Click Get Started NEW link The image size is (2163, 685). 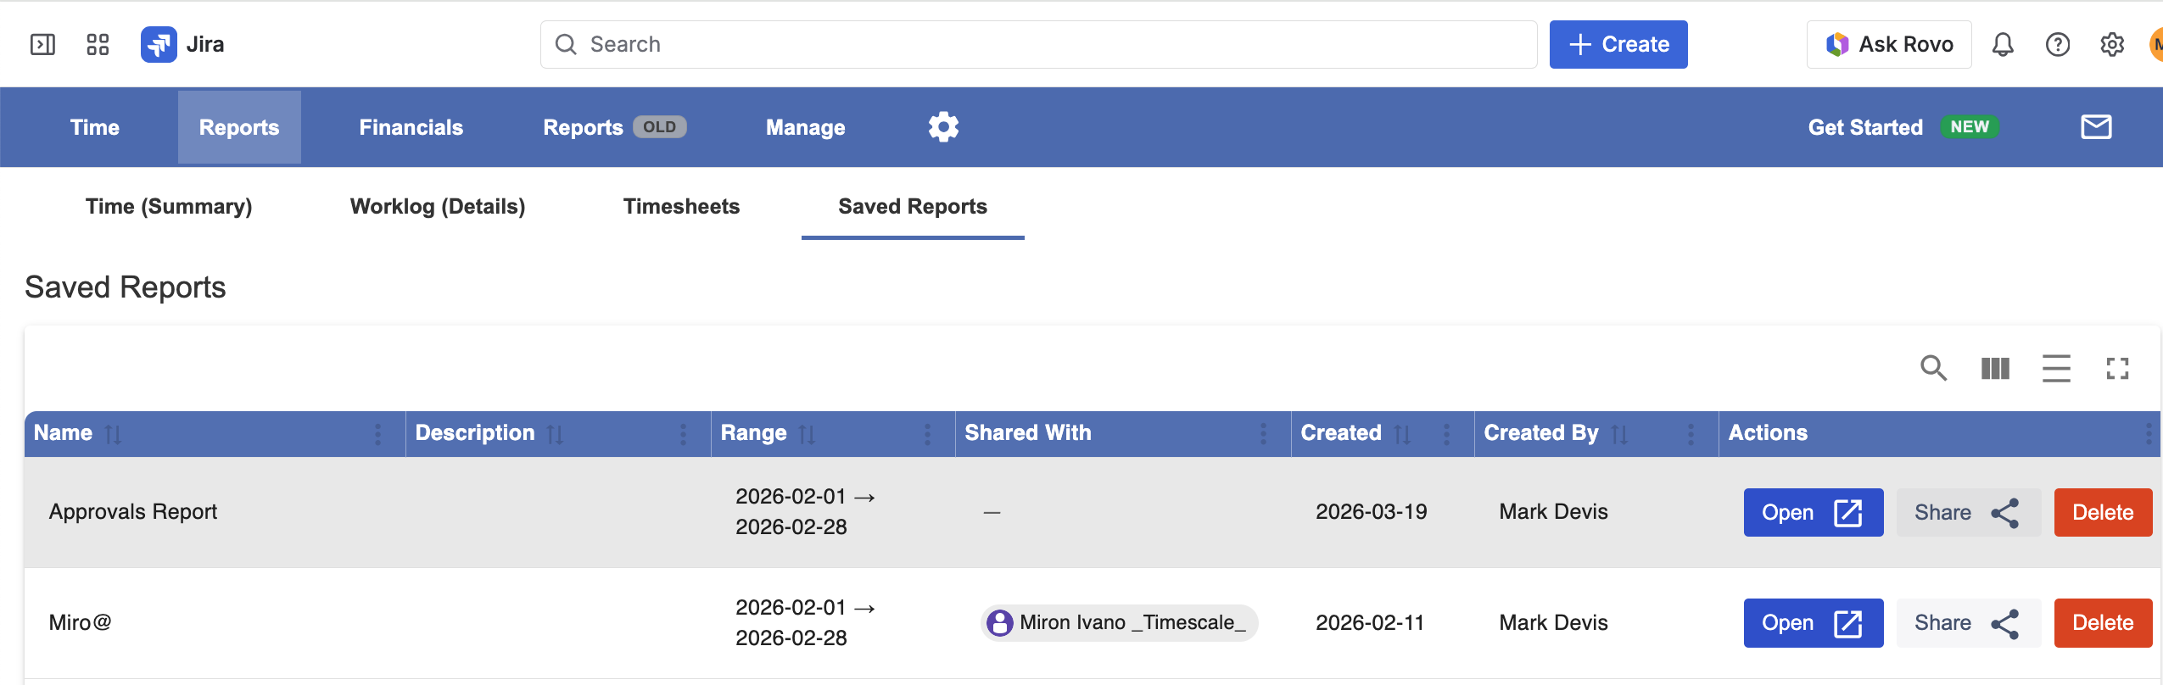1903,127
